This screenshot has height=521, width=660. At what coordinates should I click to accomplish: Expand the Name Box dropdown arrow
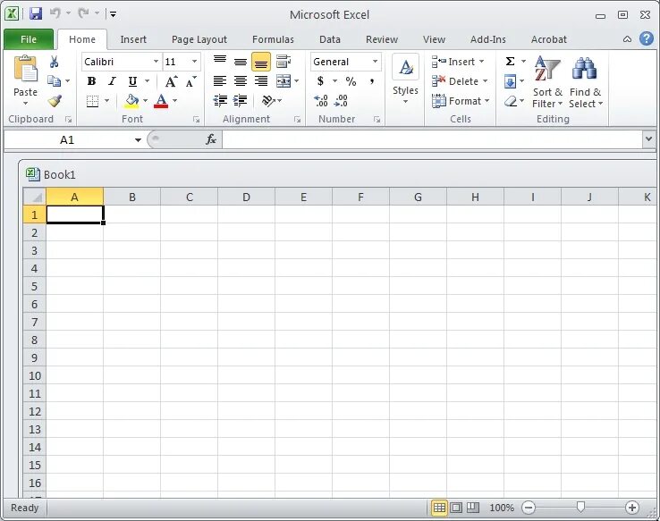[x=138, y=139]
